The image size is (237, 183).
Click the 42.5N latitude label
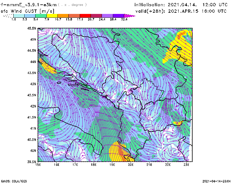pos(32,95)
